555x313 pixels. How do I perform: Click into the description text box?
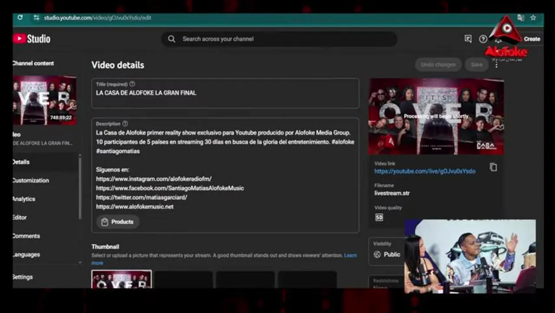point(225,175)
